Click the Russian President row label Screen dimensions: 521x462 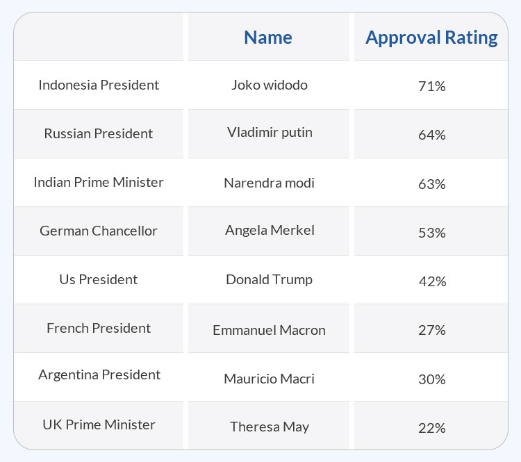[x=99, y=133]
